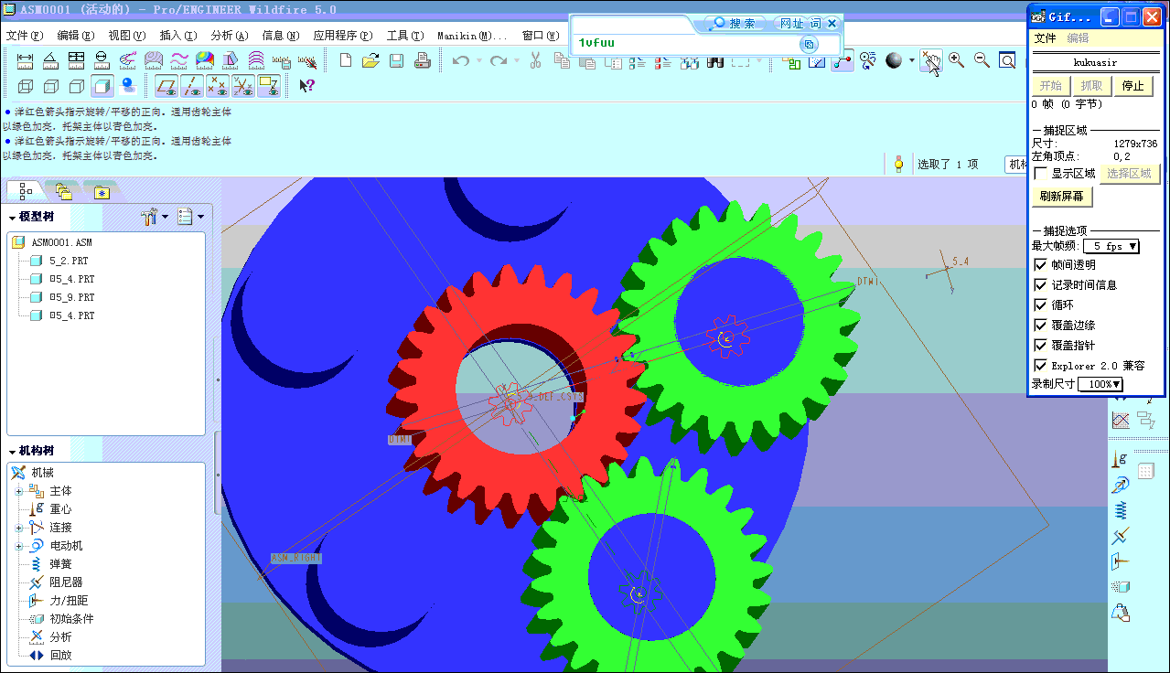This screenshot has width=1170, height=673.
Task: Select the wireframe display cube icon
Action: (26, 86)
